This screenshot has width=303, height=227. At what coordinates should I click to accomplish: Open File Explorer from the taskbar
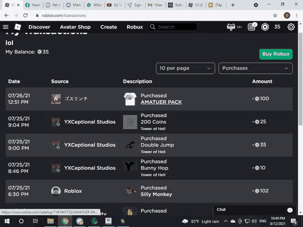point(50,221)
